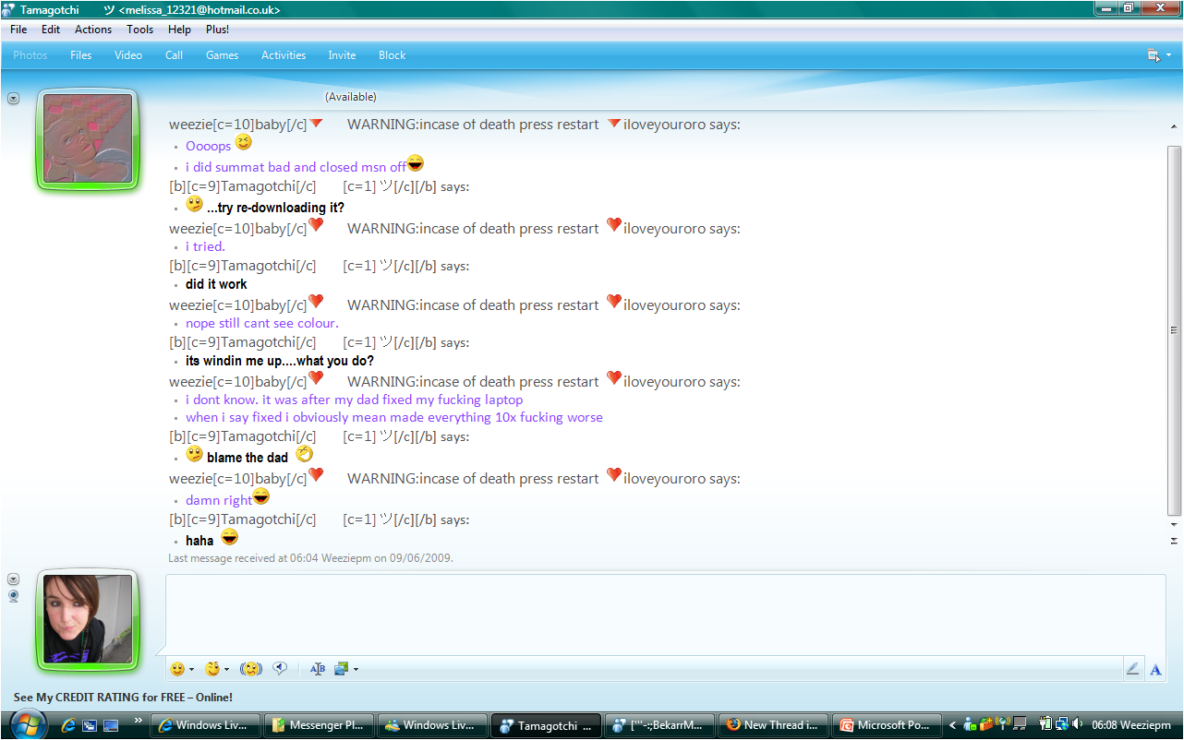Click the volume speaker icon in system tray
This screenshot has width=1184, height=740.
[1077, 724]
